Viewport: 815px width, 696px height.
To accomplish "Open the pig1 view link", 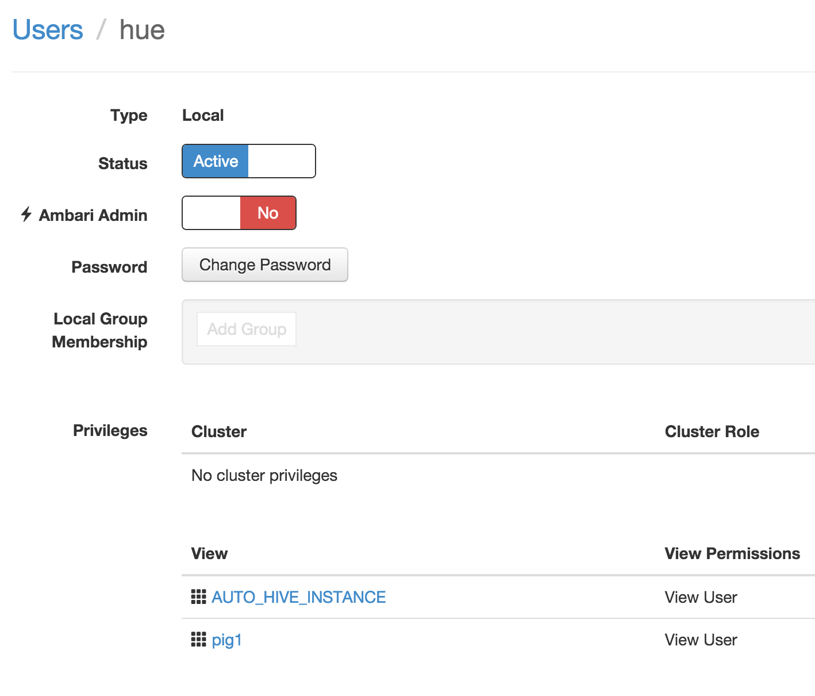I will pyautogui.click(x=226, y=640).
